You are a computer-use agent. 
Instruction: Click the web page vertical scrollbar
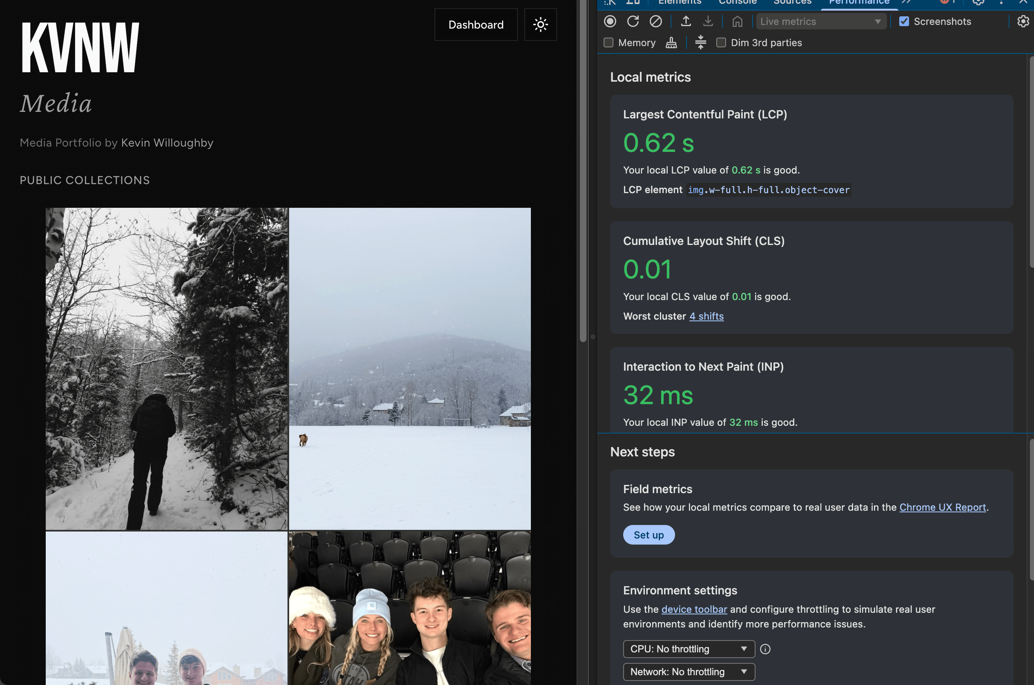[583, 170]
